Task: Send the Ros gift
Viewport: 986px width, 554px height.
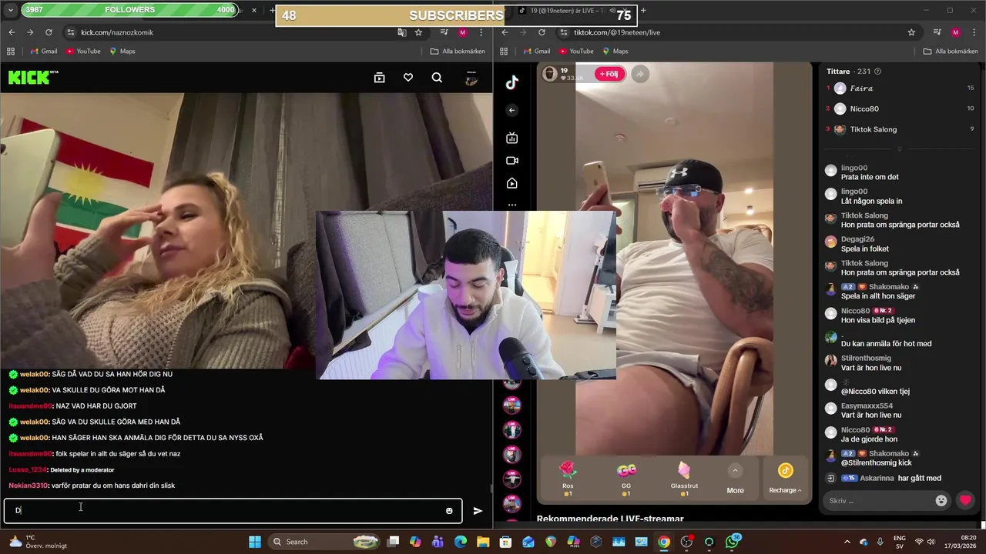Action: [x=568, y=478]
